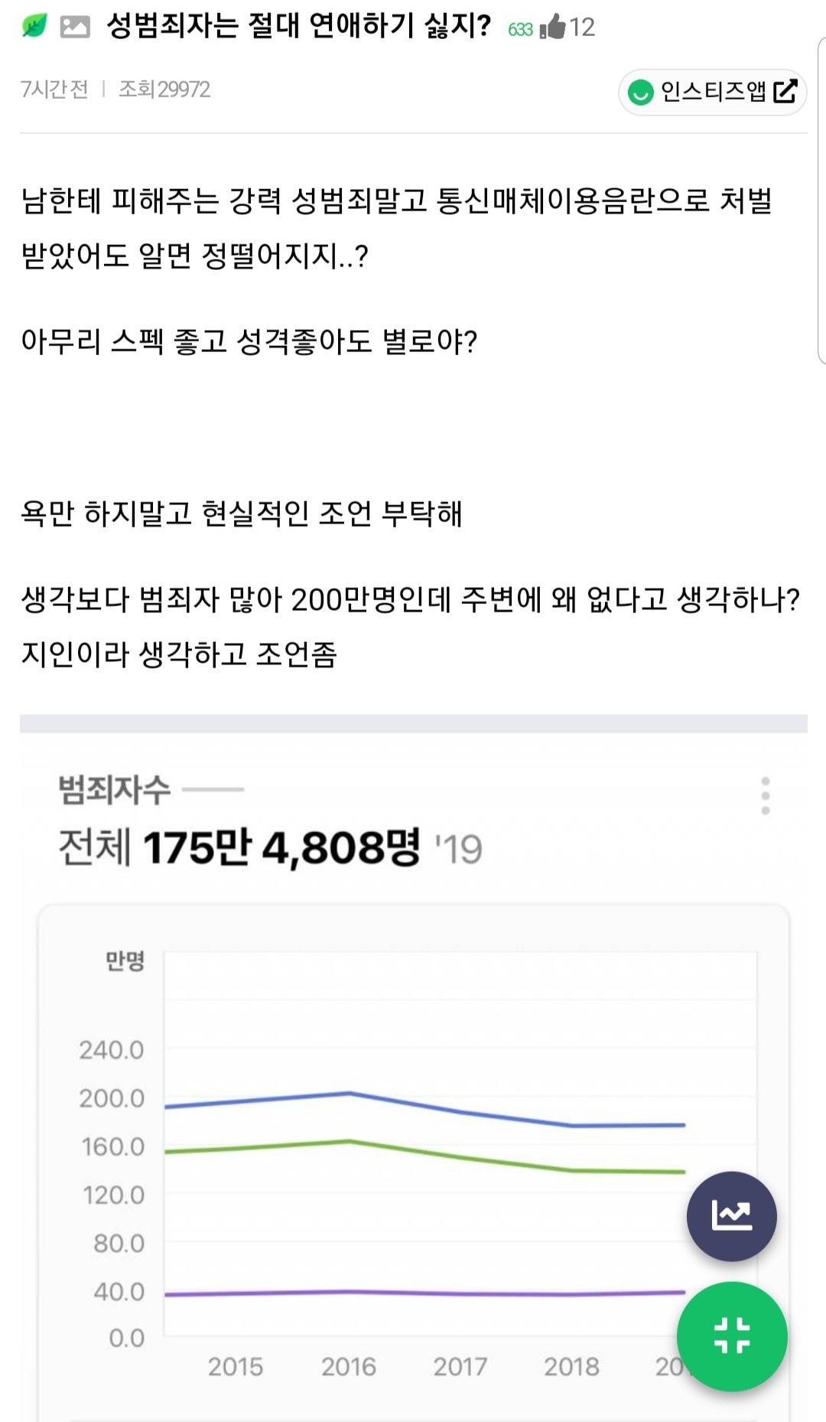This screenshot has height=1422, width=826.
Task: Tap the thumbs-up like icon
Action: click(x=553, y=28)
